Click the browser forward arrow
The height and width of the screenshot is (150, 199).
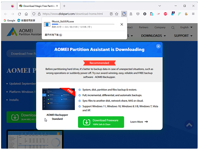tap(13, 14)
